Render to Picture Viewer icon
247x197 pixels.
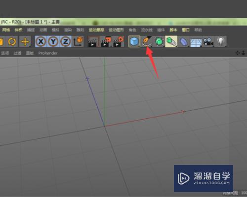click(x=106, y=42)
